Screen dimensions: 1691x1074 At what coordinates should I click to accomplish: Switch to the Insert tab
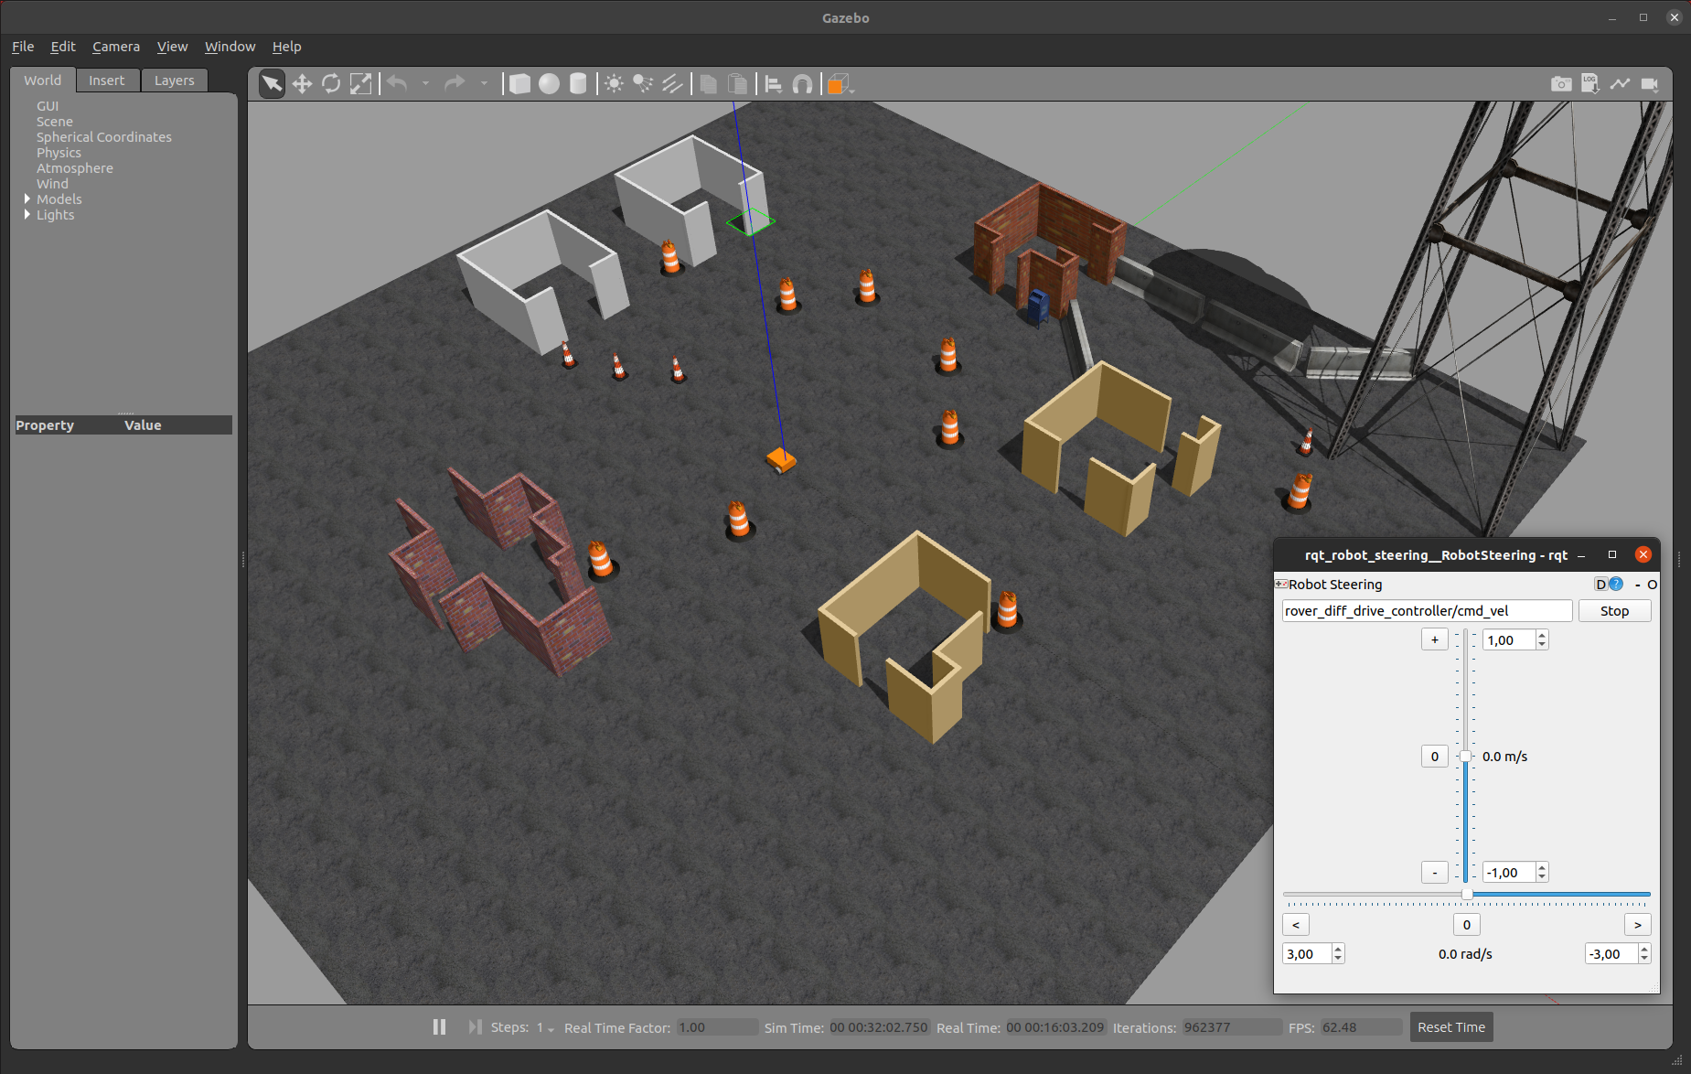tap(107, 80)
